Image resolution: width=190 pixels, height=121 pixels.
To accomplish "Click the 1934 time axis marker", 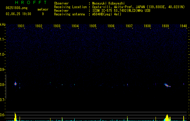I will [75, 26].
